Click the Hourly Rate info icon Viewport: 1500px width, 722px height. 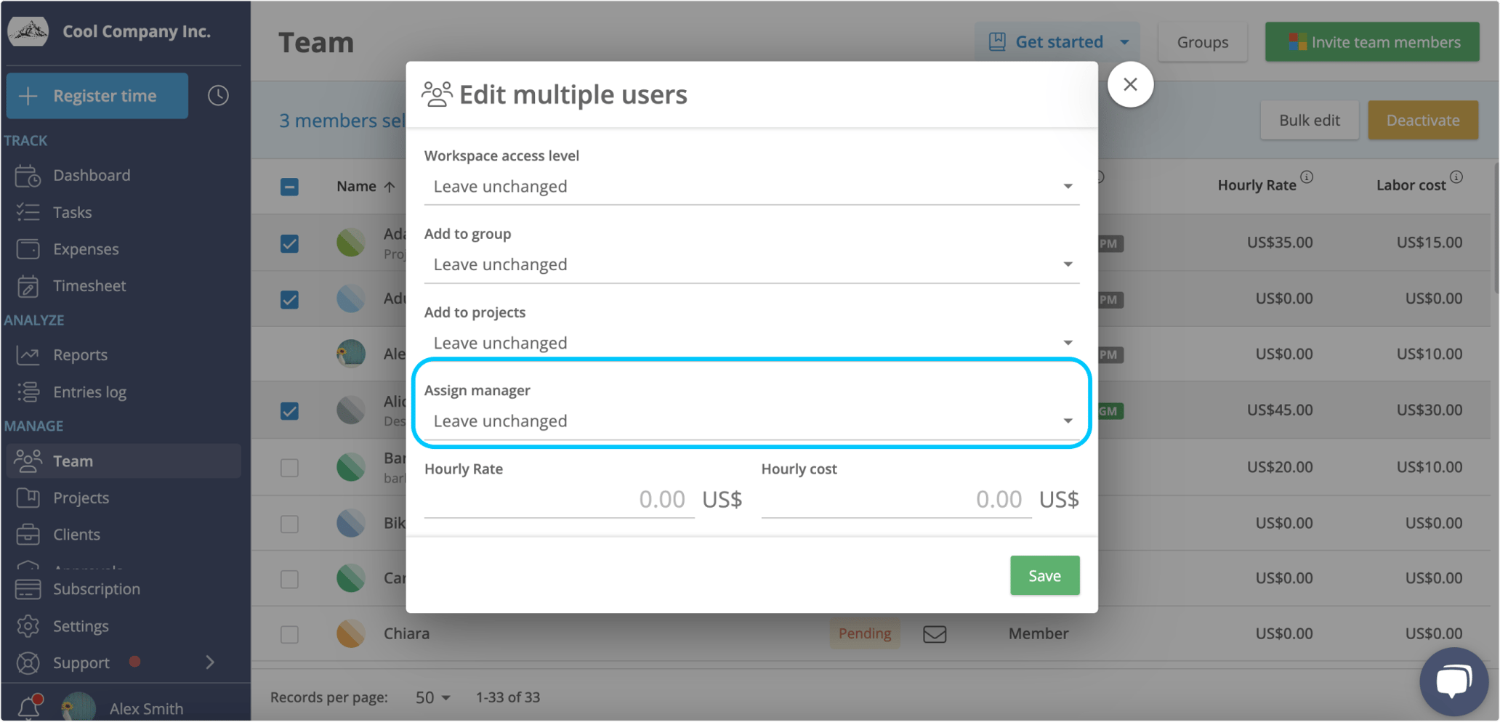click(x=1307, y=177)
